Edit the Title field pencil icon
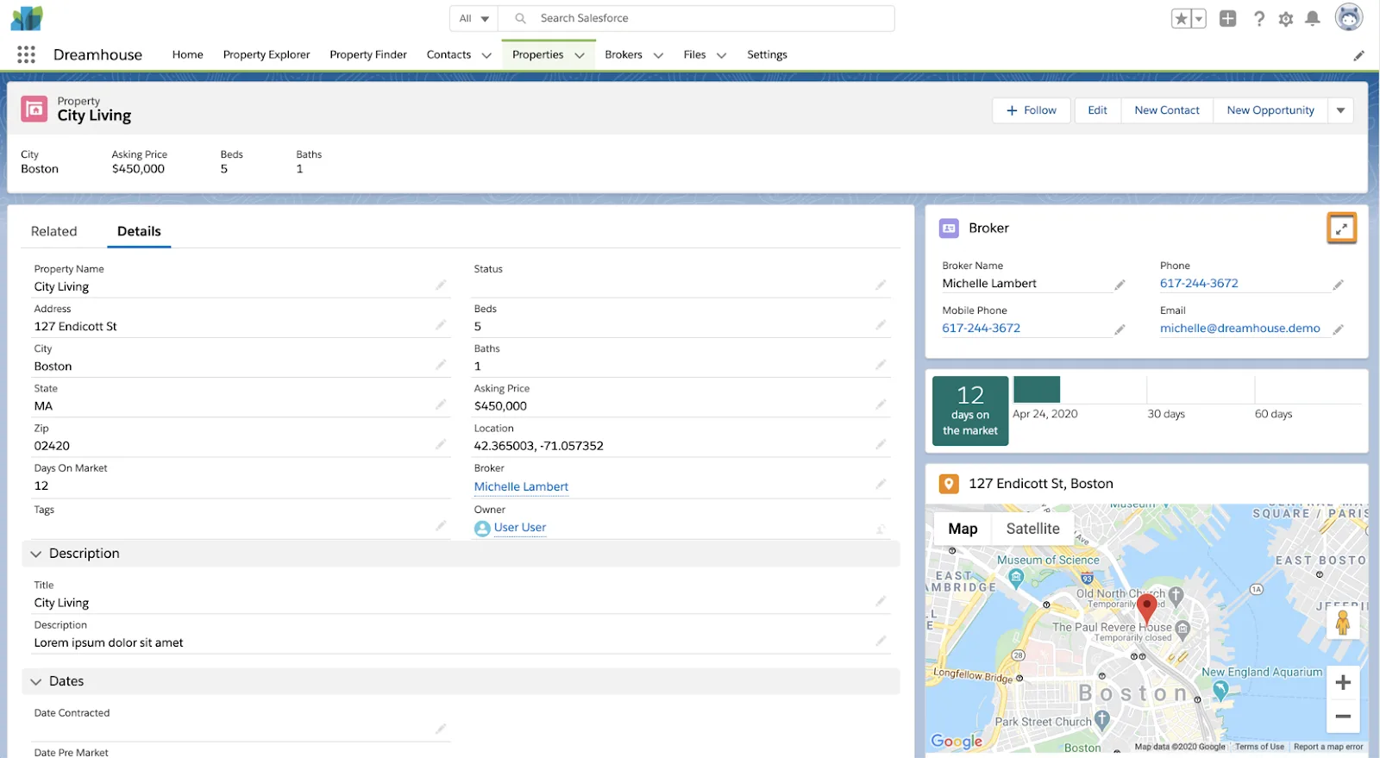1380x758 pixels. point(881,601)
